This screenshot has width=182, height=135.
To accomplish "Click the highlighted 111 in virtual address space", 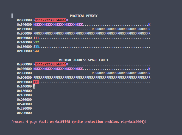I will tap(36, 82).
